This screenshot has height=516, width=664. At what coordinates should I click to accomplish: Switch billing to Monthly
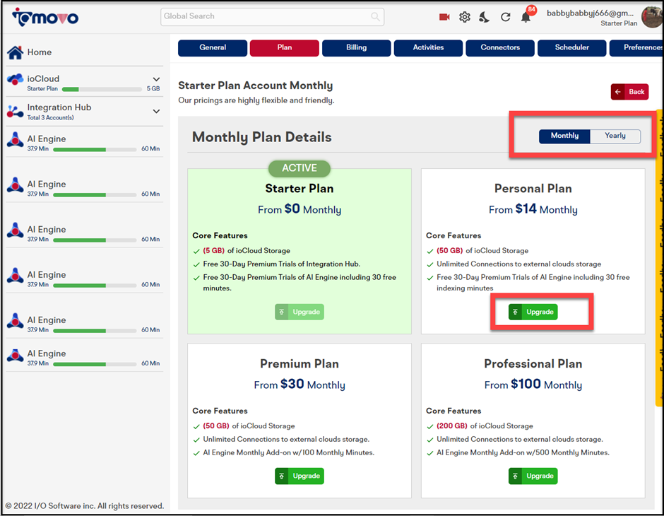coord(564,136)
